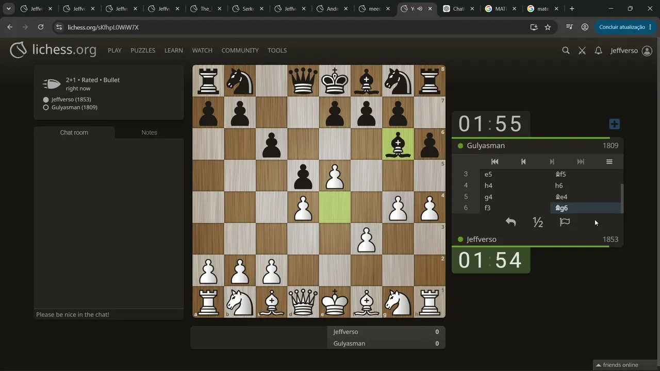Open the notifications bell
The width and height of the screenshot is (660, 371).
[x=598, y=50]
